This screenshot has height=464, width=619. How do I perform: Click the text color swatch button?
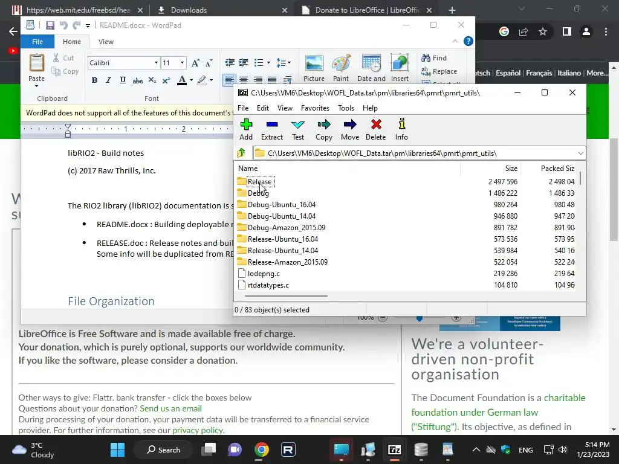point(182,80)
